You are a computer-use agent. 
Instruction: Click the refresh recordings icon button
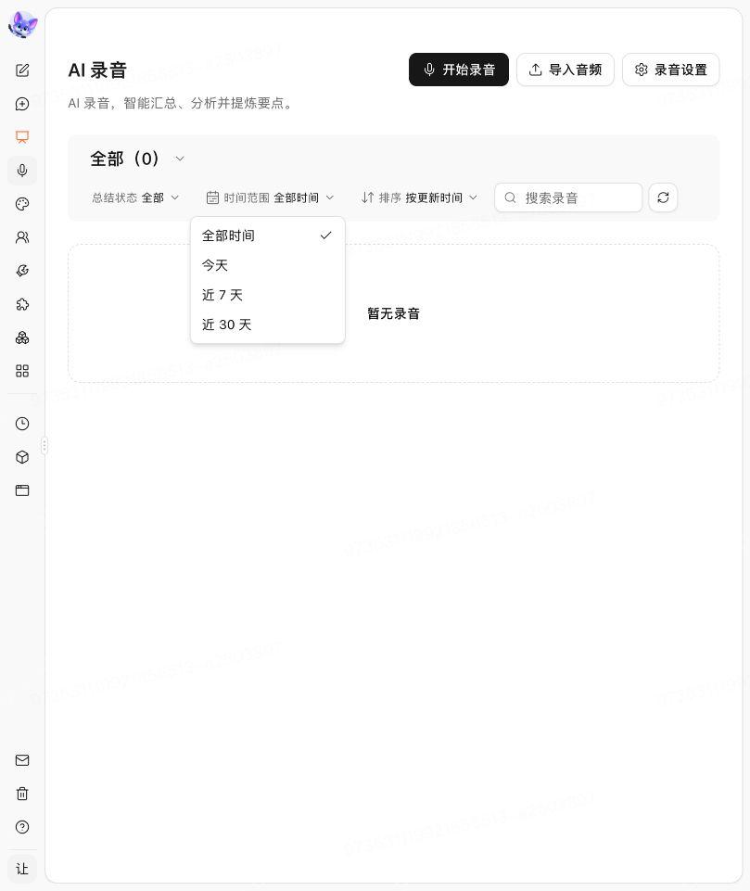[663, 197]
